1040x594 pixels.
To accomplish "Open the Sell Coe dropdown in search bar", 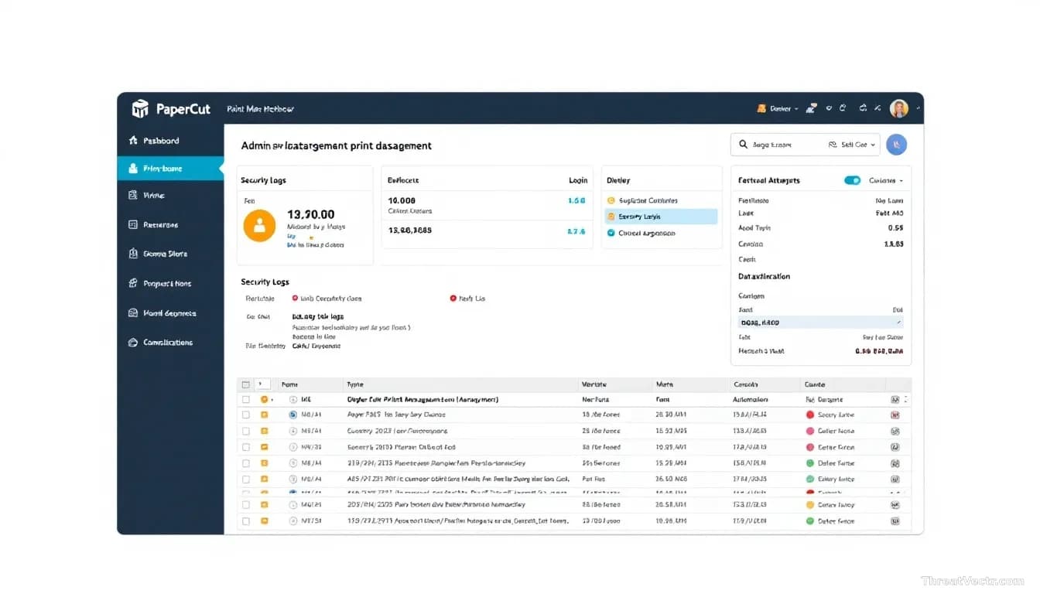I will (852, 145).
